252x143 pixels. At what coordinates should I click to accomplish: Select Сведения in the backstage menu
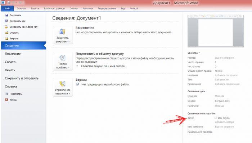click(23, 45)
